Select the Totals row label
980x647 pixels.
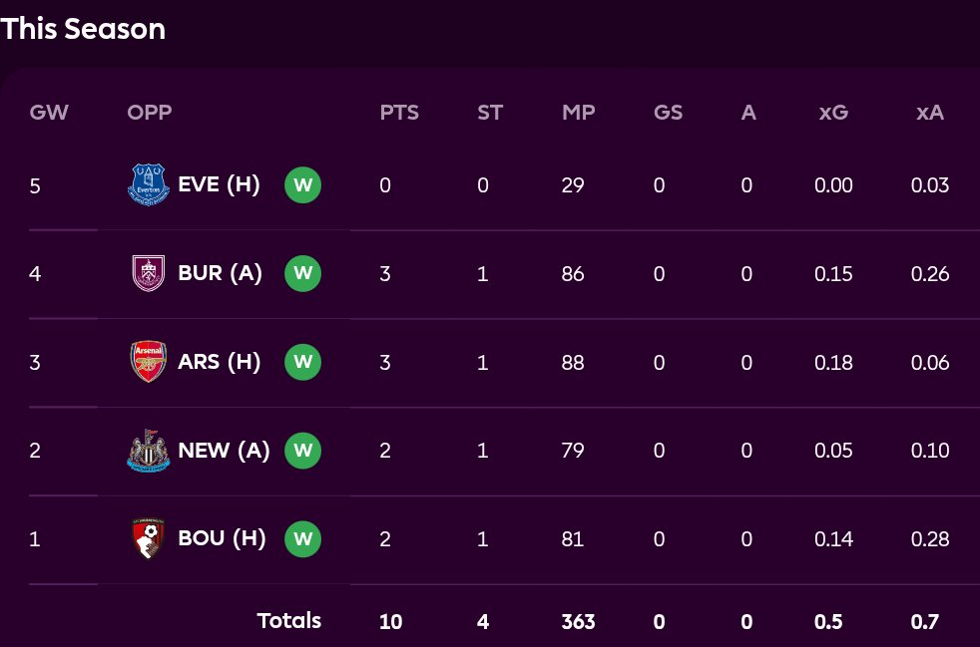(x=289, y=621)
